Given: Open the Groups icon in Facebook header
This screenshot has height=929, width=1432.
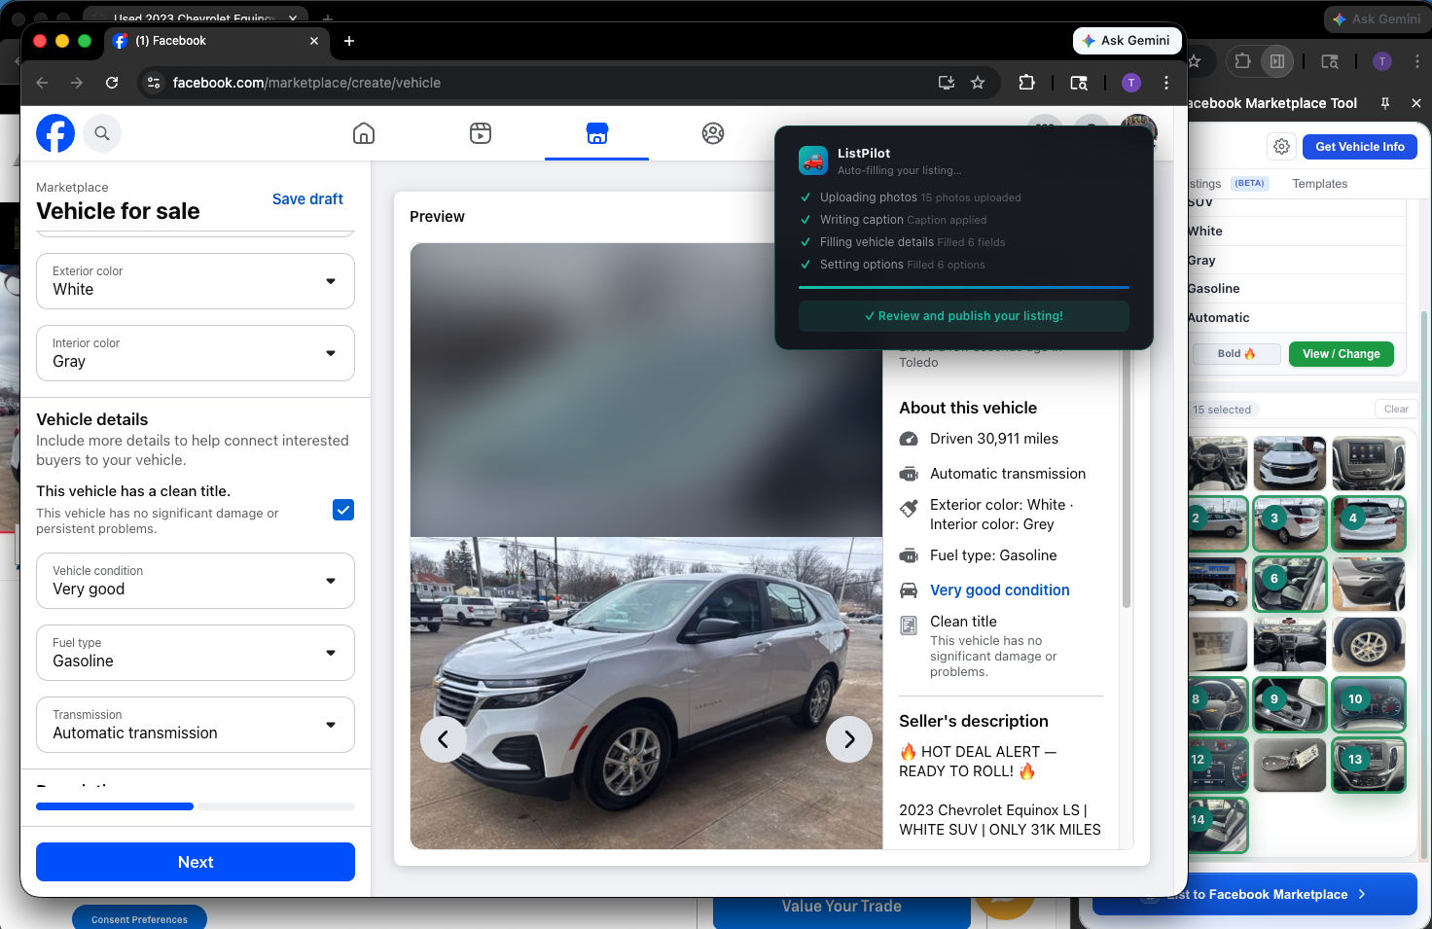Looking at the screenshot, I should click(x=713, y=133).
